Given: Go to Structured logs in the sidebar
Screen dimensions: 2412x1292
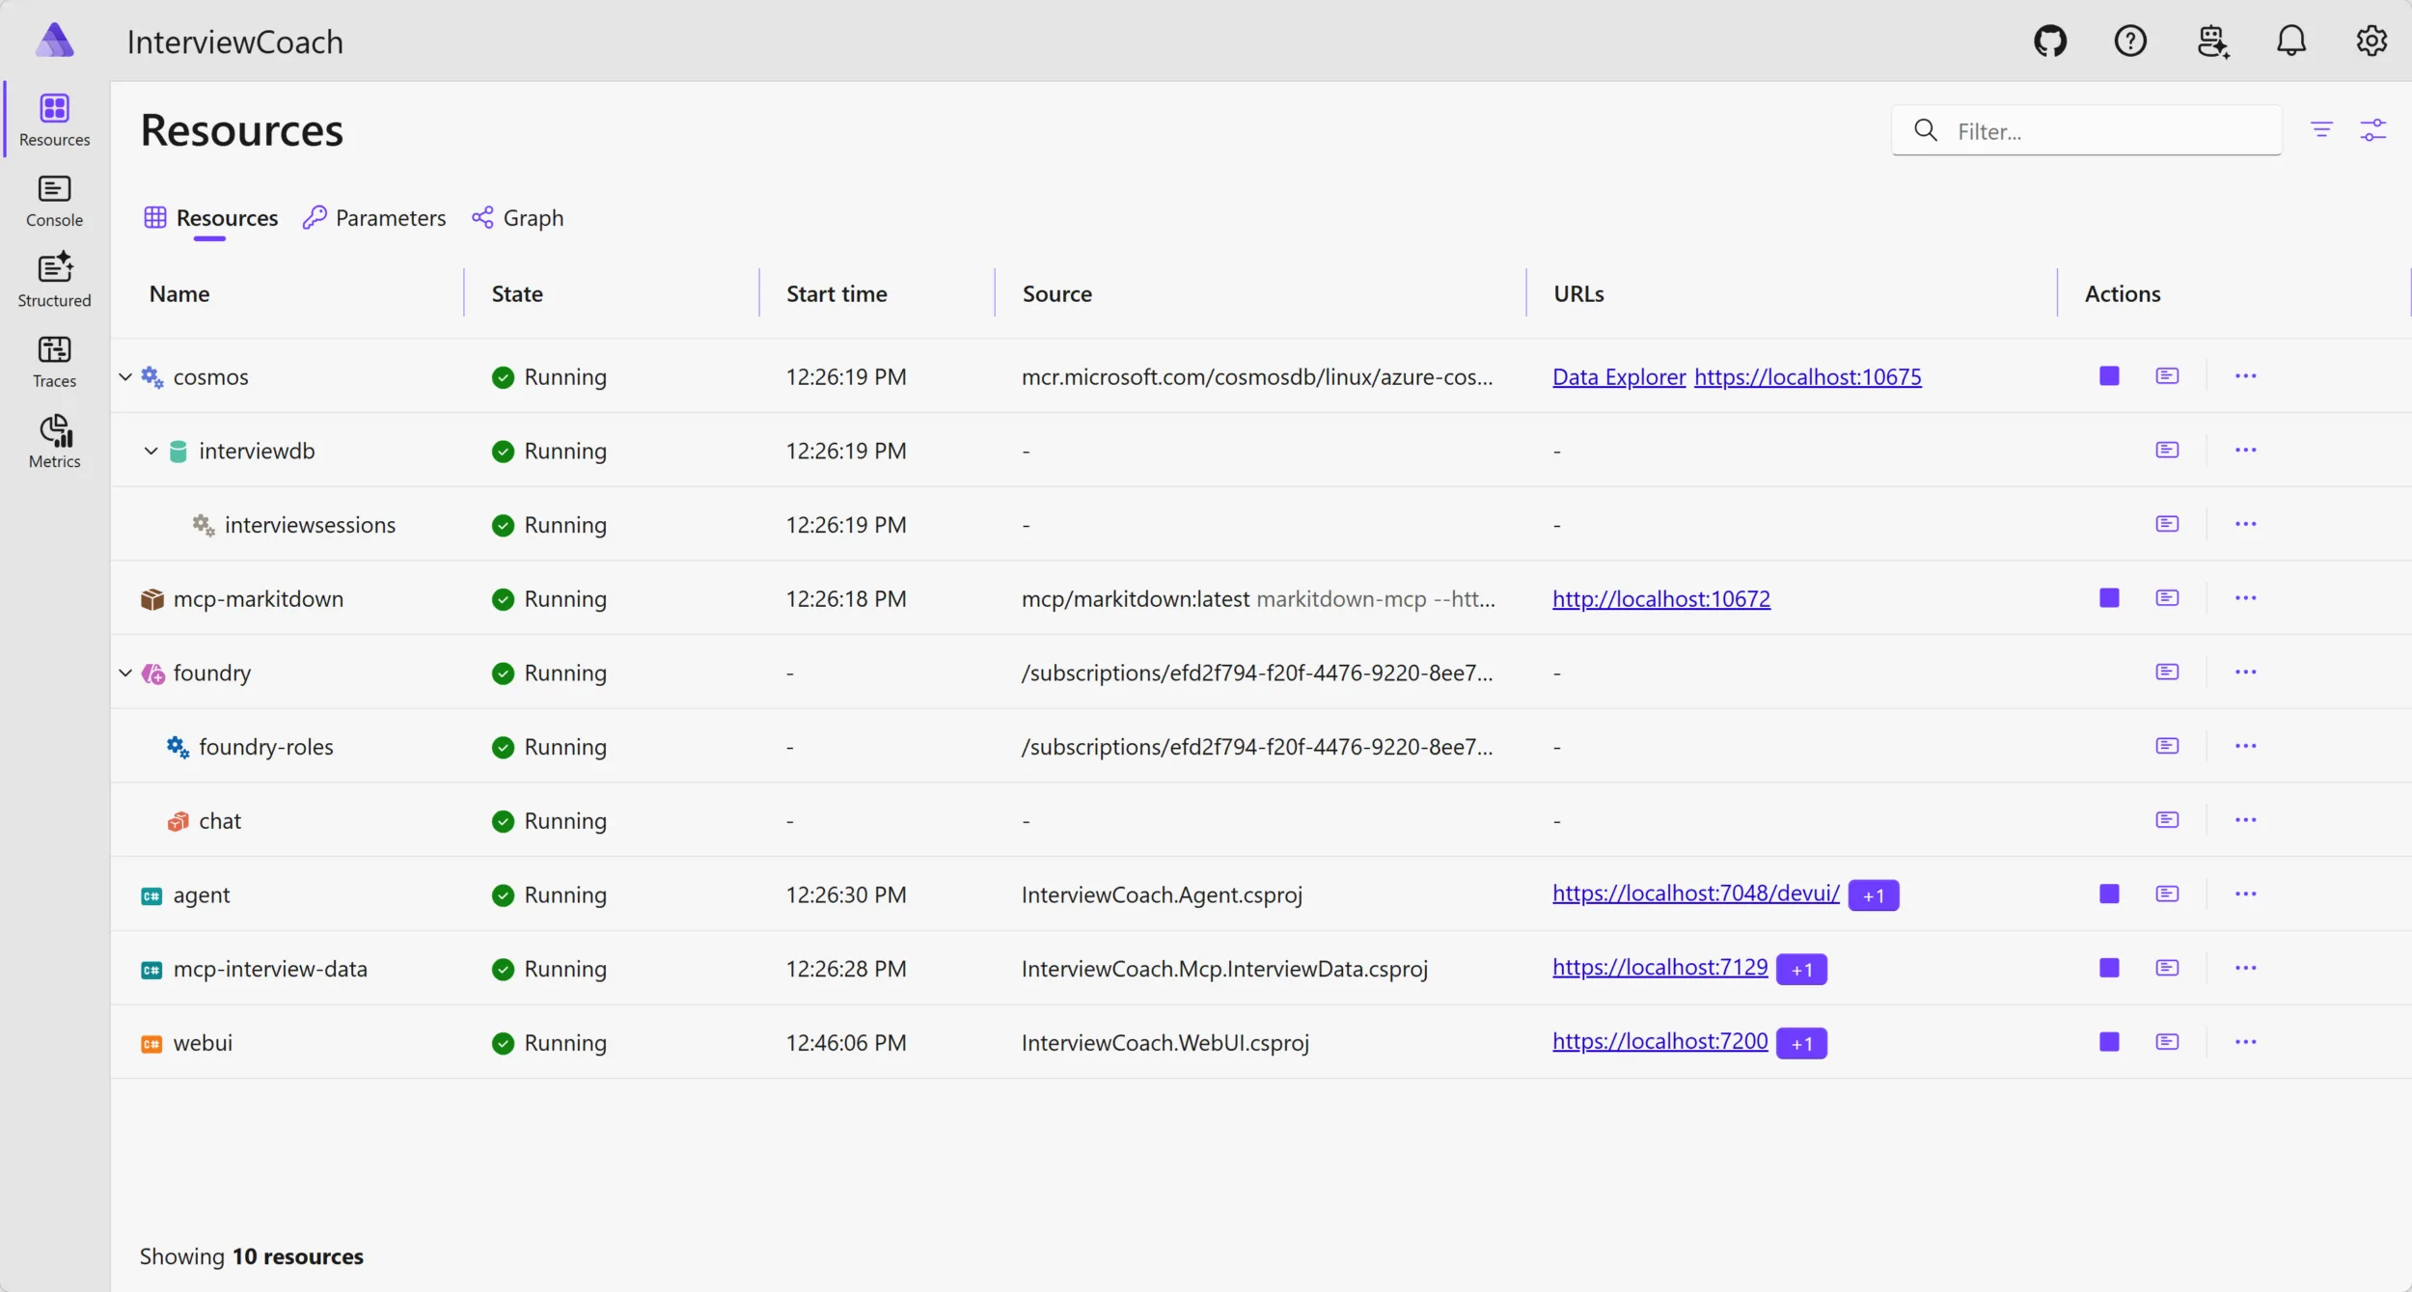Looking at the screenshot, I should (x=54, y=281).
